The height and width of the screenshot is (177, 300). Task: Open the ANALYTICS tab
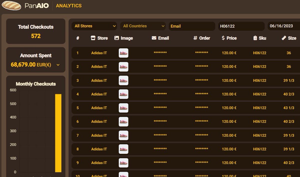[69, 5]
